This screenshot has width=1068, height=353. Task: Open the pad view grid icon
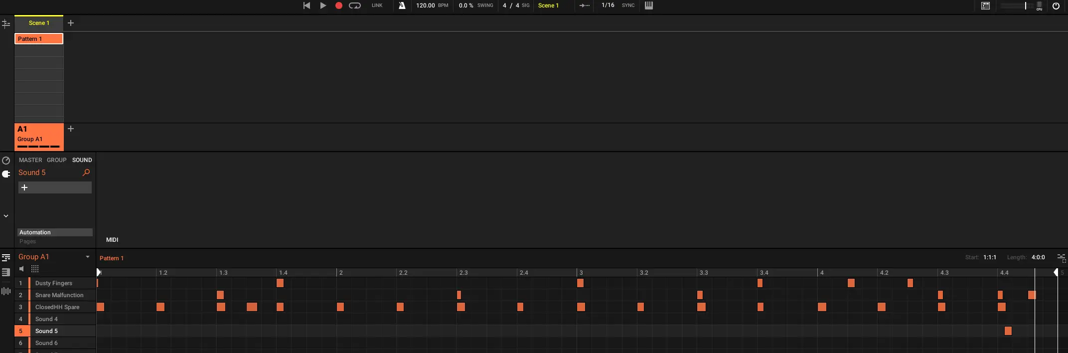tap(35, 269)
